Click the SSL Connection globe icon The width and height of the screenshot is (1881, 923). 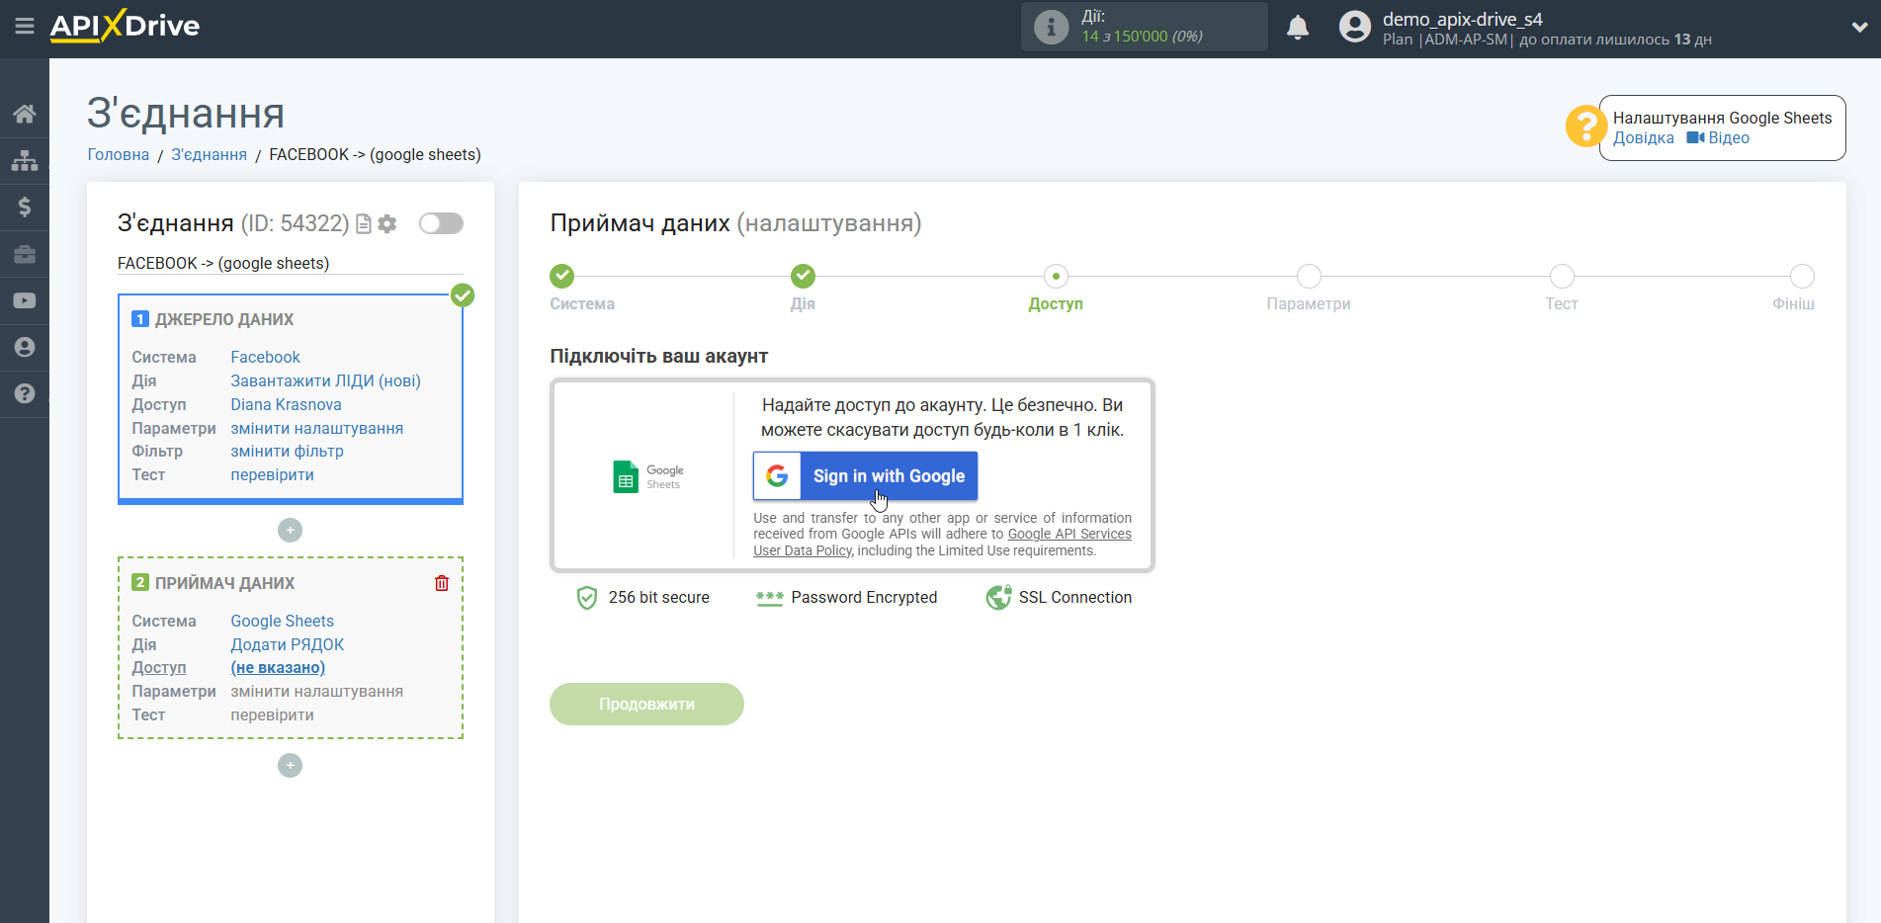pyautogui.click(x=998, y=598)
